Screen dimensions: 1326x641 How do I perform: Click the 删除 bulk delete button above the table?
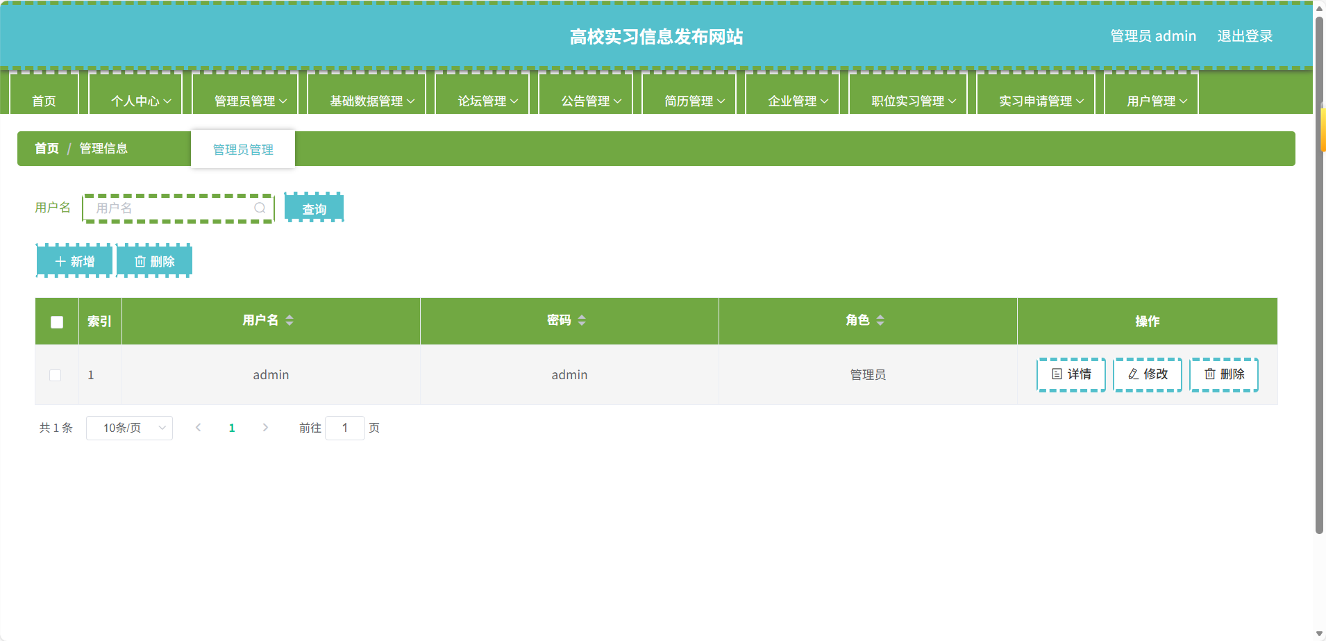(x=154, y=261)
